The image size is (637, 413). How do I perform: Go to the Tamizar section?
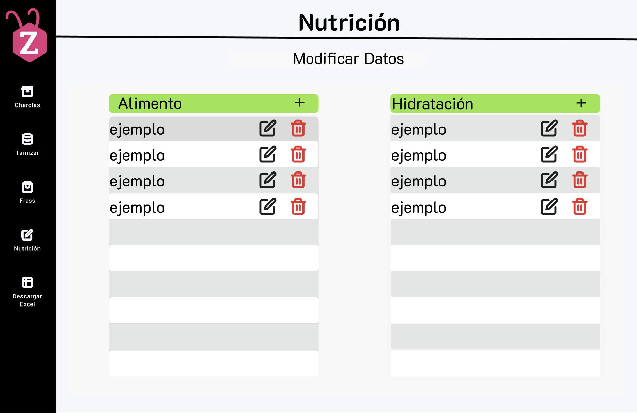pyautogui.click(x=27, y=145)
